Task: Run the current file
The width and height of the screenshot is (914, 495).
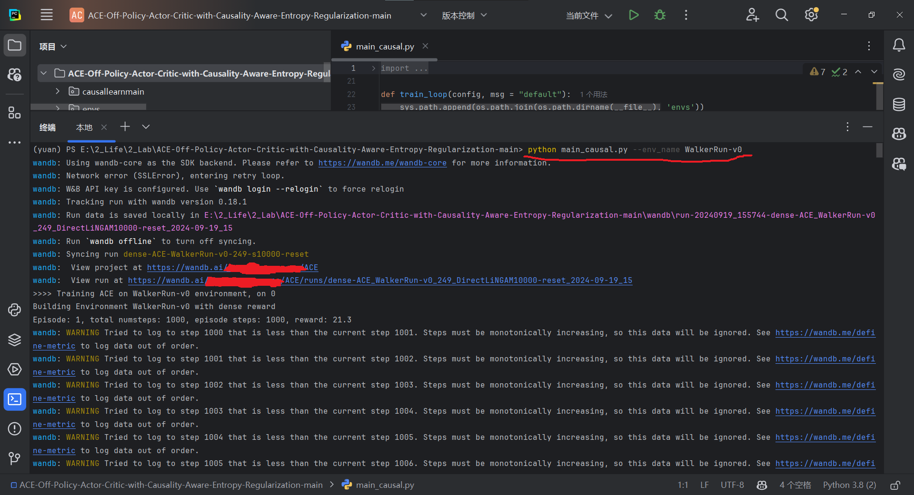Action: pos(634,15)
